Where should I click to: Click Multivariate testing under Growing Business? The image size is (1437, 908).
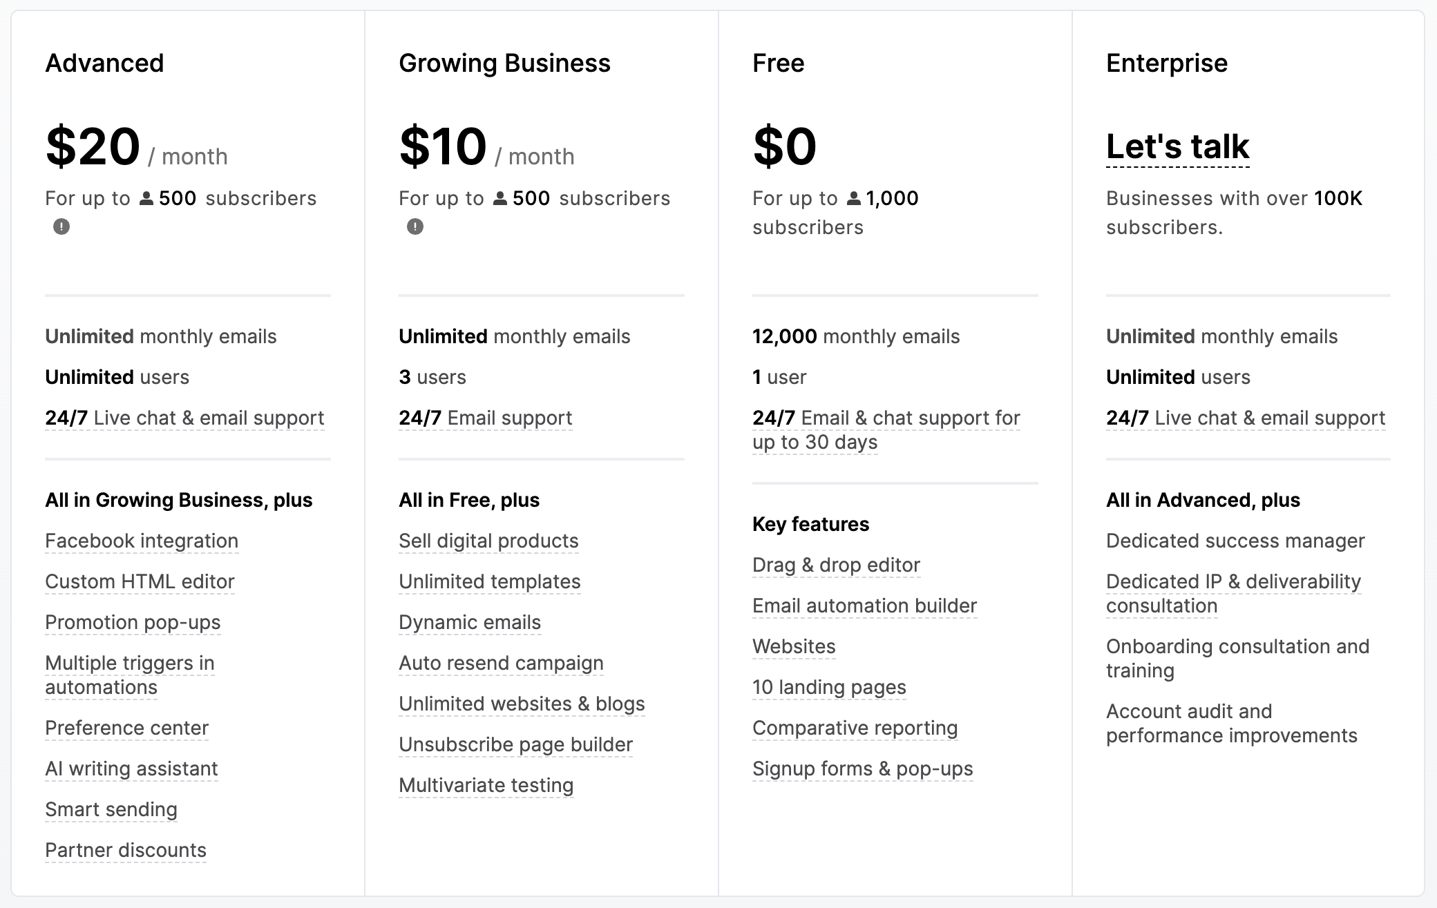tap(485, 785)
